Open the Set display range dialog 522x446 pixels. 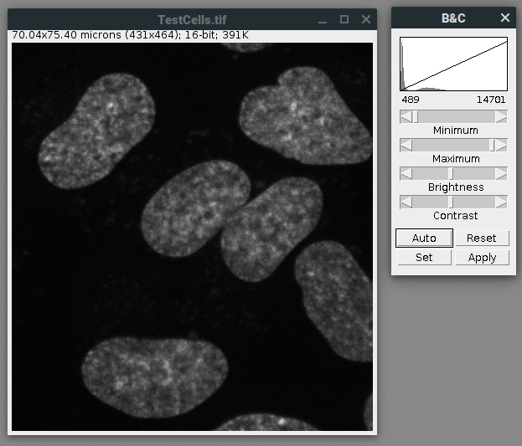point(424,258)
